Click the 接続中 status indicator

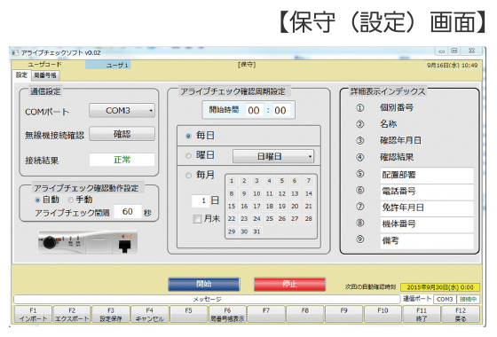point(469,300)
